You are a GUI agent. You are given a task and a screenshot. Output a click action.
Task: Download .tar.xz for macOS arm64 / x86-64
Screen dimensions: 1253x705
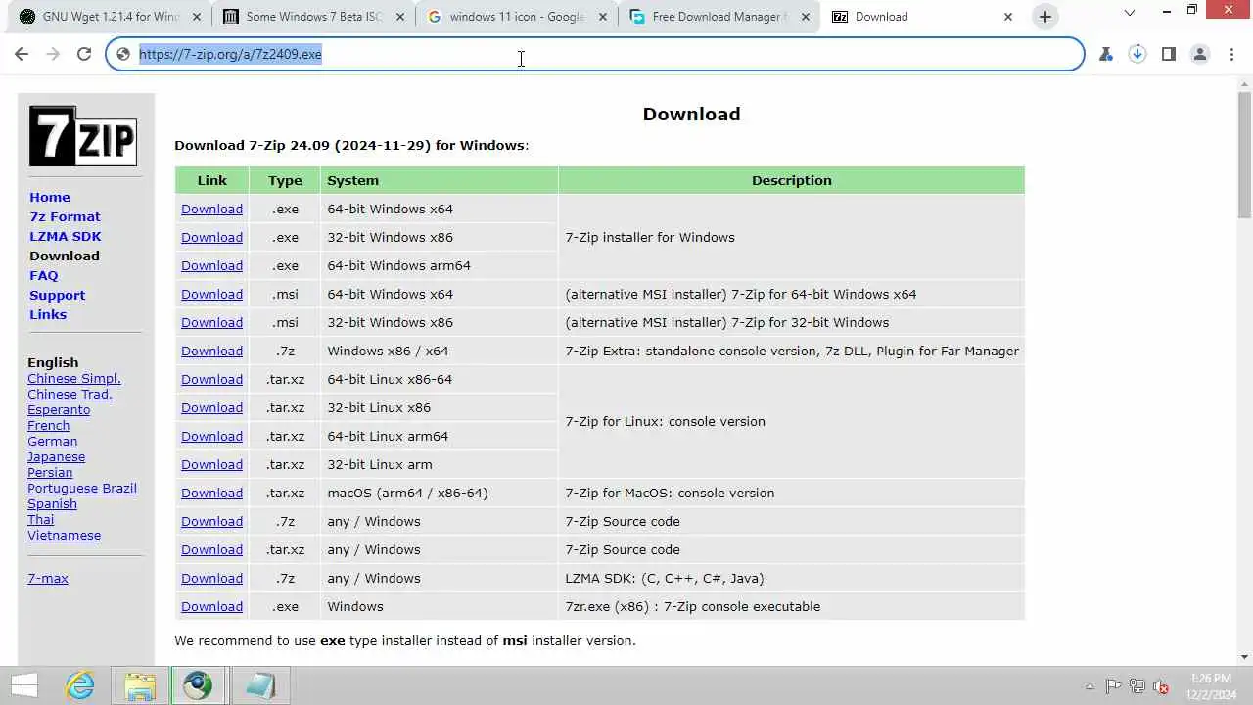(211, 493)
